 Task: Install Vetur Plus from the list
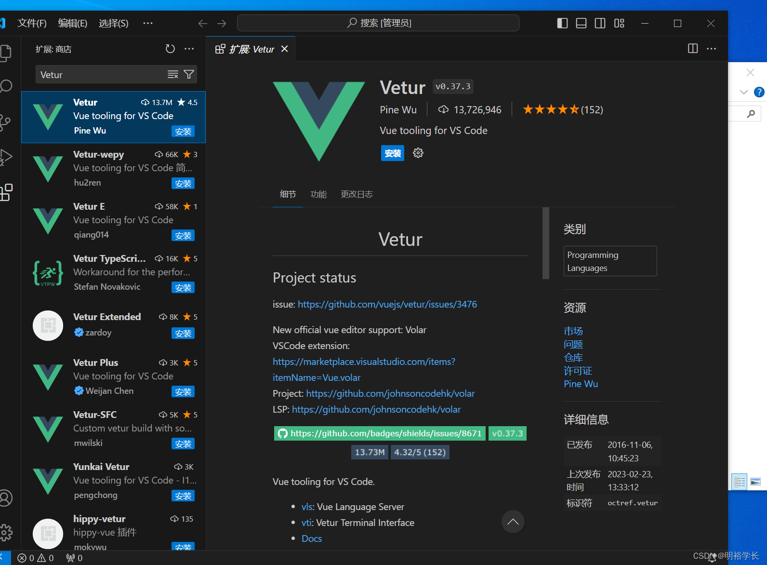tap(183, 392)
